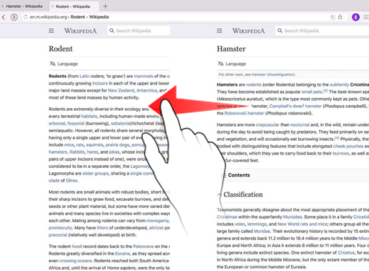Viewport: 369px width, 271px height.
Task: Open the Hamster (disambiguation) link
Action: pos(273,74)
